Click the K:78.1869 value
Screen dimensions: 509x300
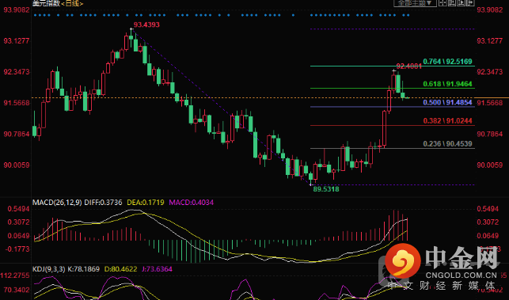click(84, 269)
